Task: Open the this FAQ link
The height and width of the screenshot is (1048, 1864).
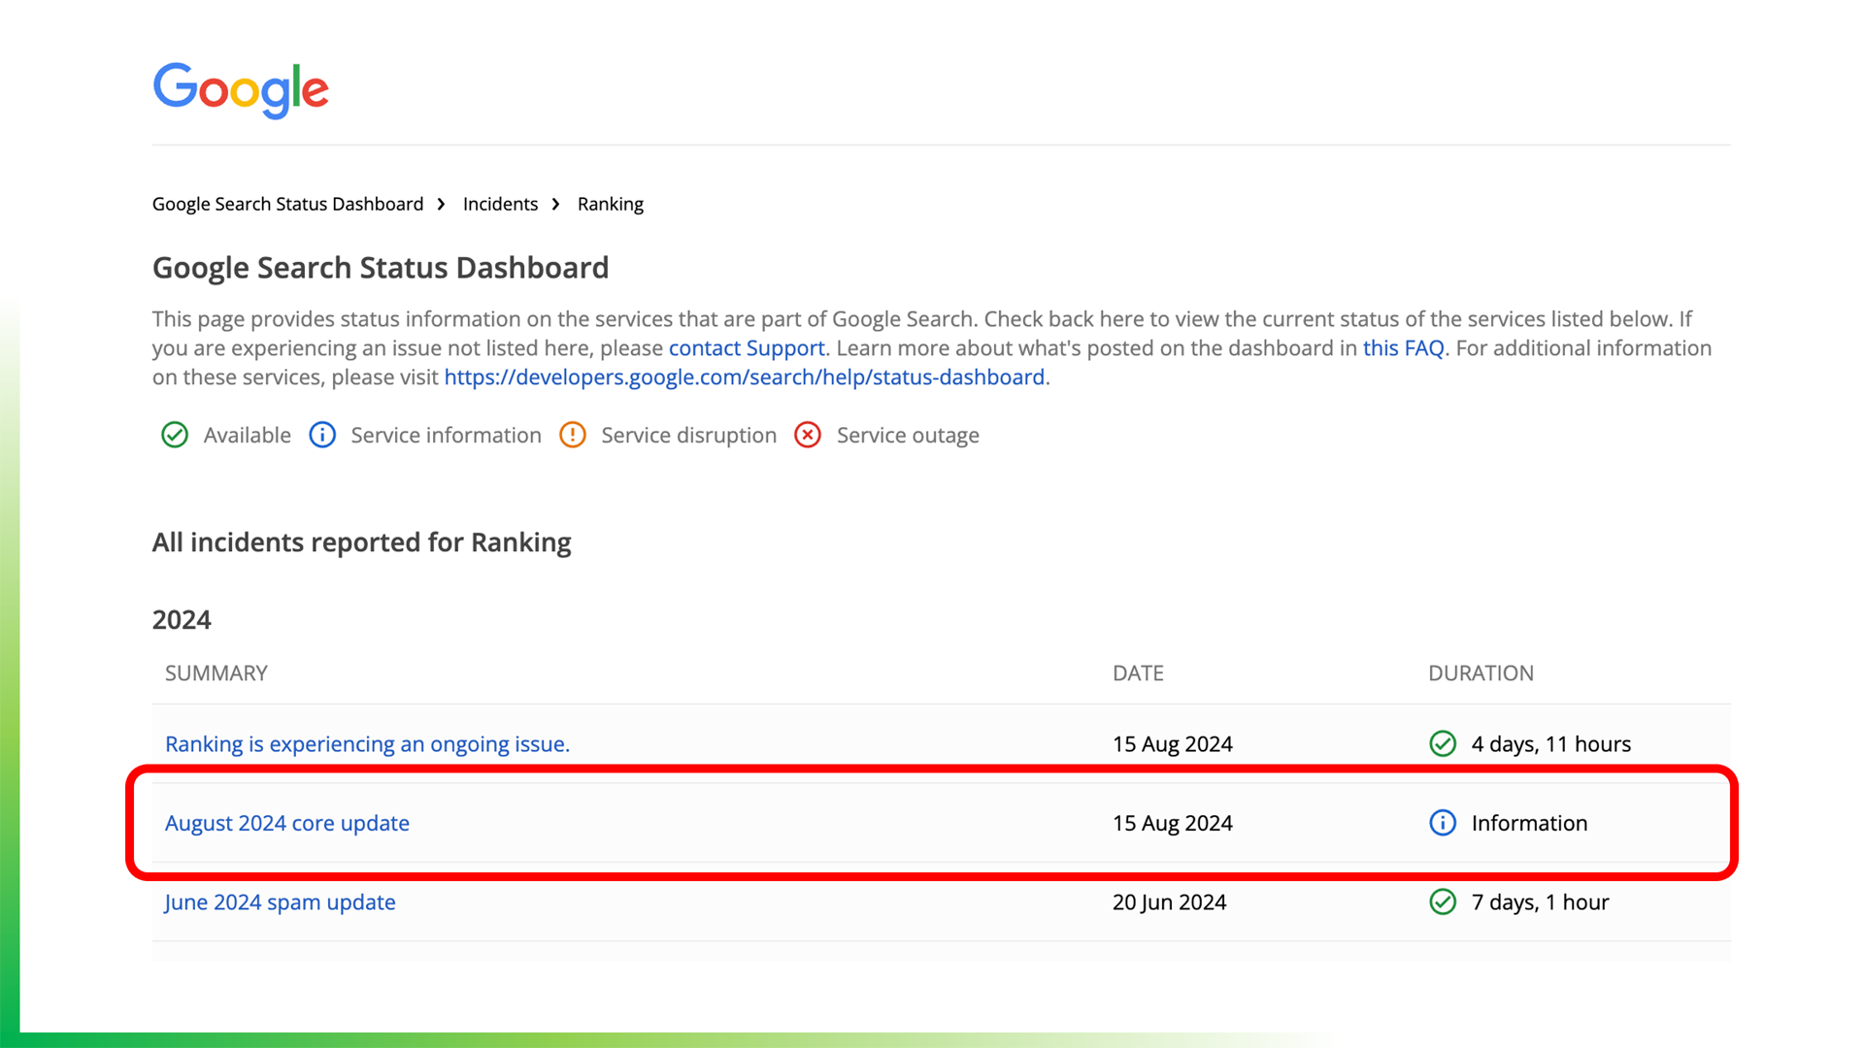Action: click(1403, 348)
